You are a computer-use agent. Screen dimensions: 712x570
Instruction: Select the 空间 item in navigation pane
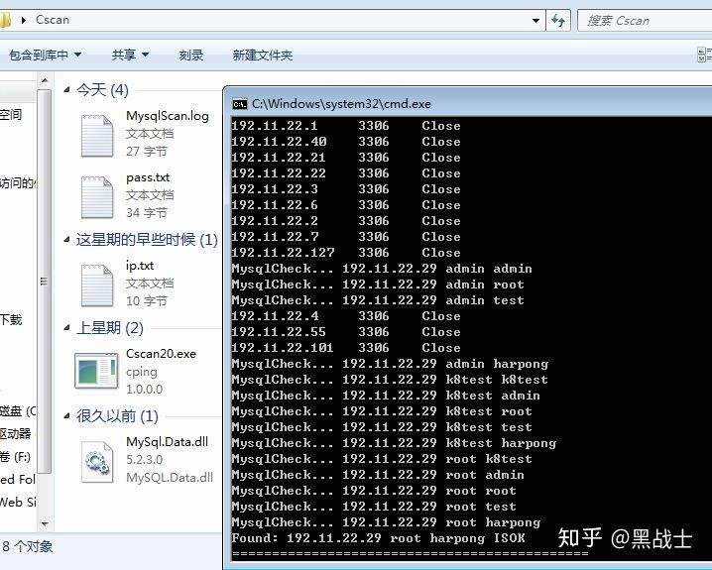[x=11, y=114]
